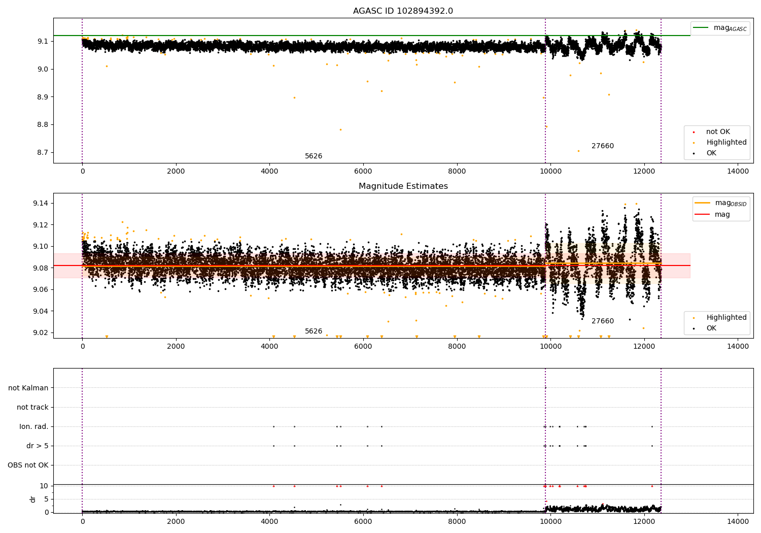Click the rotated 'dr' y-axis label
761x533 pixels.
pos(33,499)
